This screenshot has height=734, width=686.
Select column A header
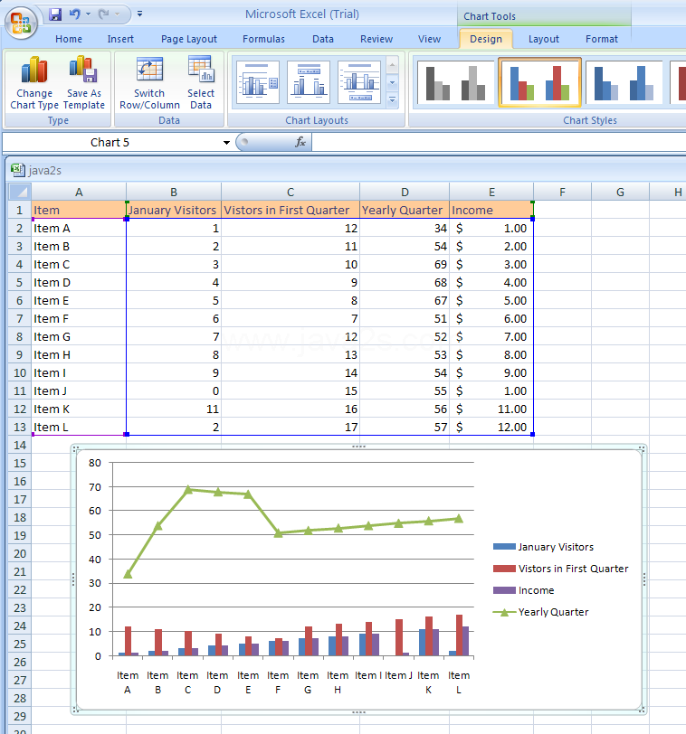[79, 192]
